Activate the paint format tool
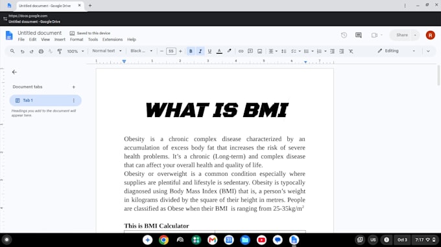This screenshot has height=247, width=441. click(60, 51)
